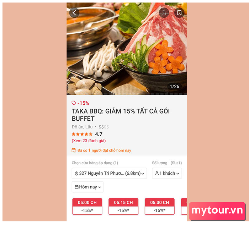Click the mytour.vn logo
This screenshot has height=225, width=249.
pos(217,211)
